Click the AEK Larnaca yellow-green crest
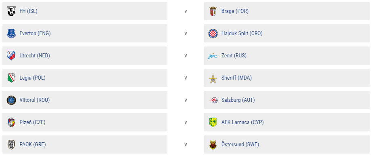 click(213, 122)
